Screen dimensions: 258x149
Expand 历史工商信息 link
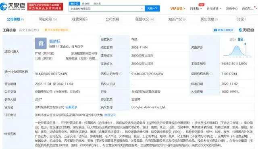point(29,30)
